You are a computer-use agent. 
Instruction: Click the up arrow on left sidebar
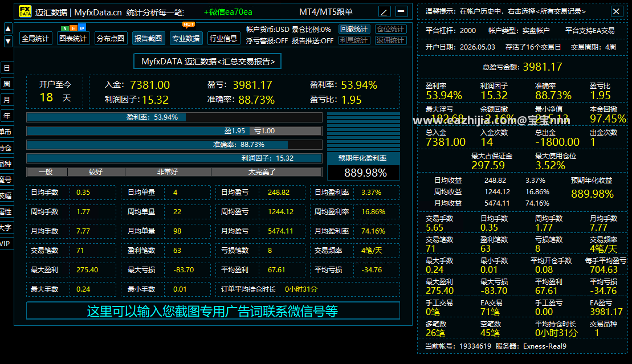tap(8, 28)
